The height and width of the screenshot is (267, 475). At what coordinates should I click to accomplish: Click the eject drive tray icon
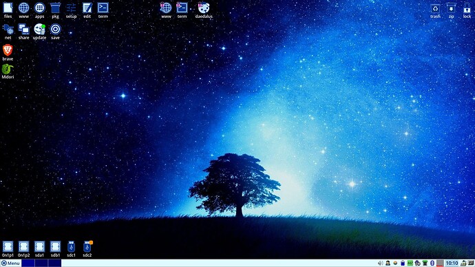pos(463,263)
